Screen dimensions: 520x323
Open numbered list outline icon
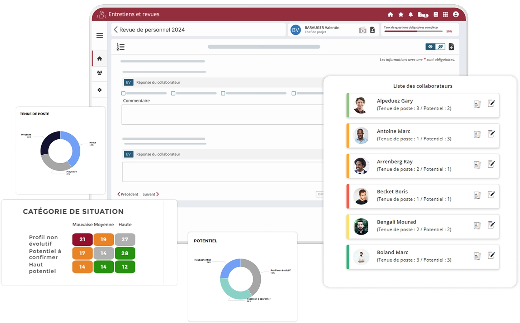point(120,47)
